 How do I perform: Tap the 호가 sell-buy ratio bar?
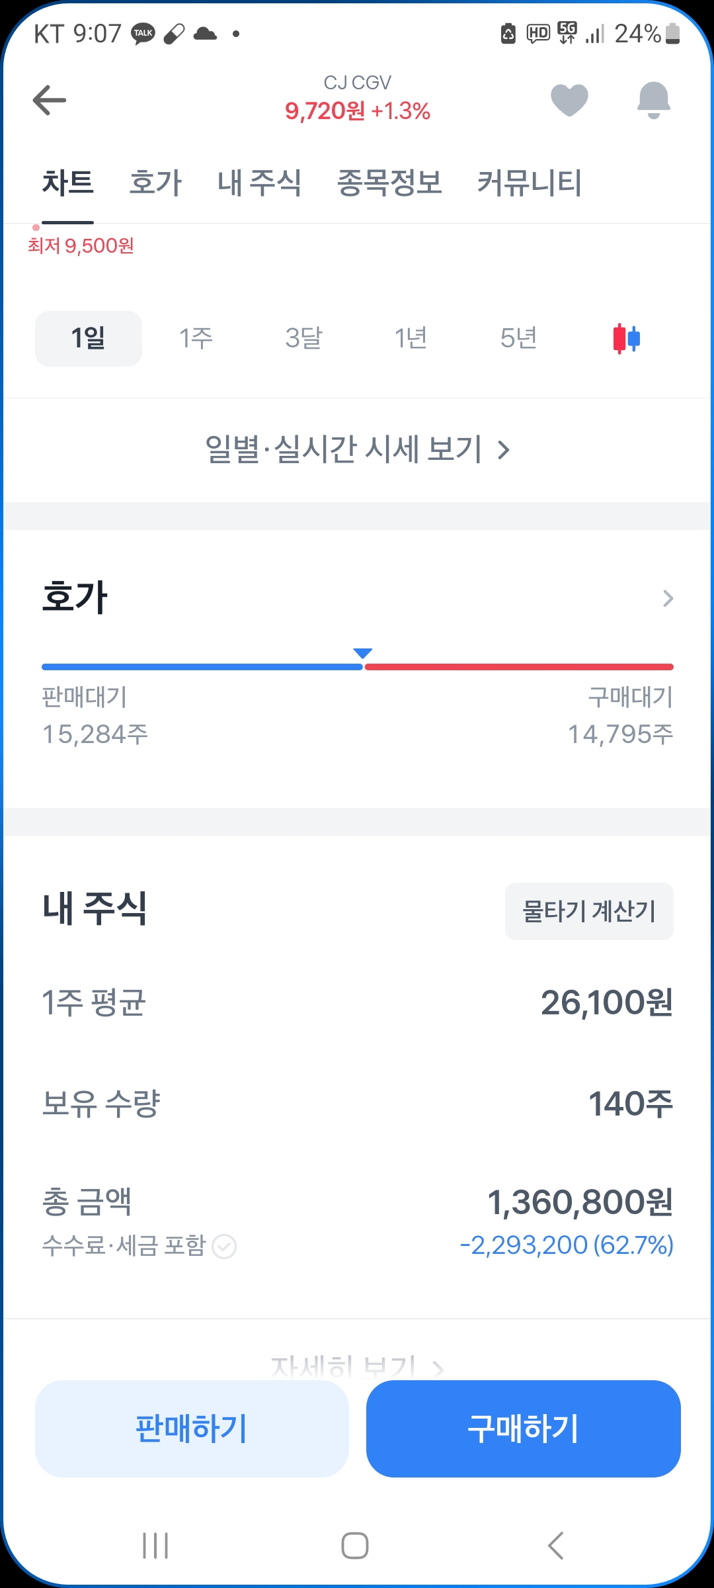click(x=357, y=667)
